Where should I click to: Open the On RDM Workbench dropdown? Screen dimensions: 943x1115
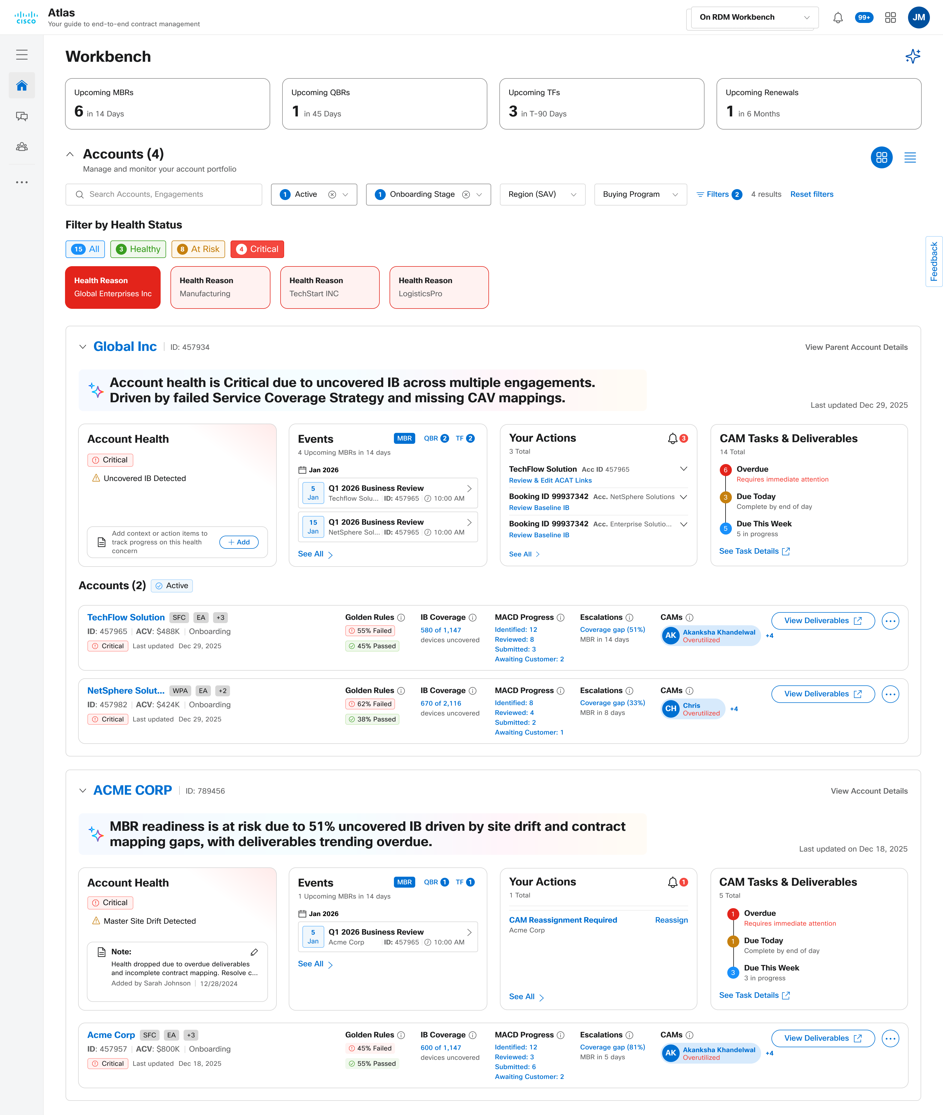tap(754, 18)
